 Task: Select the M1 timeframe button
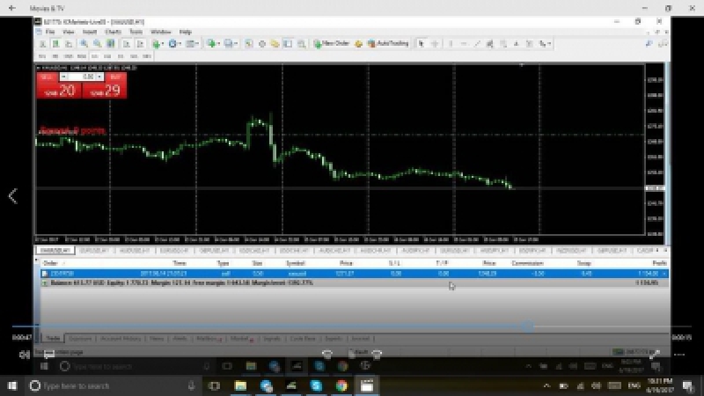point(42,56)
